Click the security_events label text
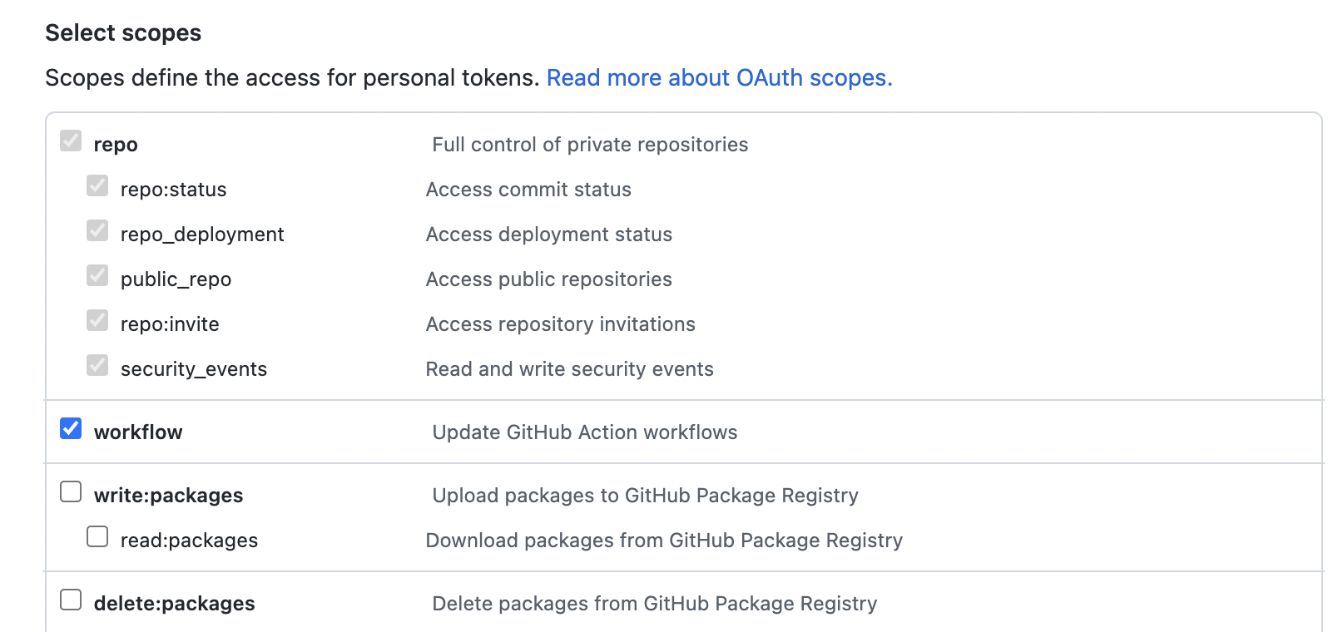The image size is (1338, 632). coord(193,368)
